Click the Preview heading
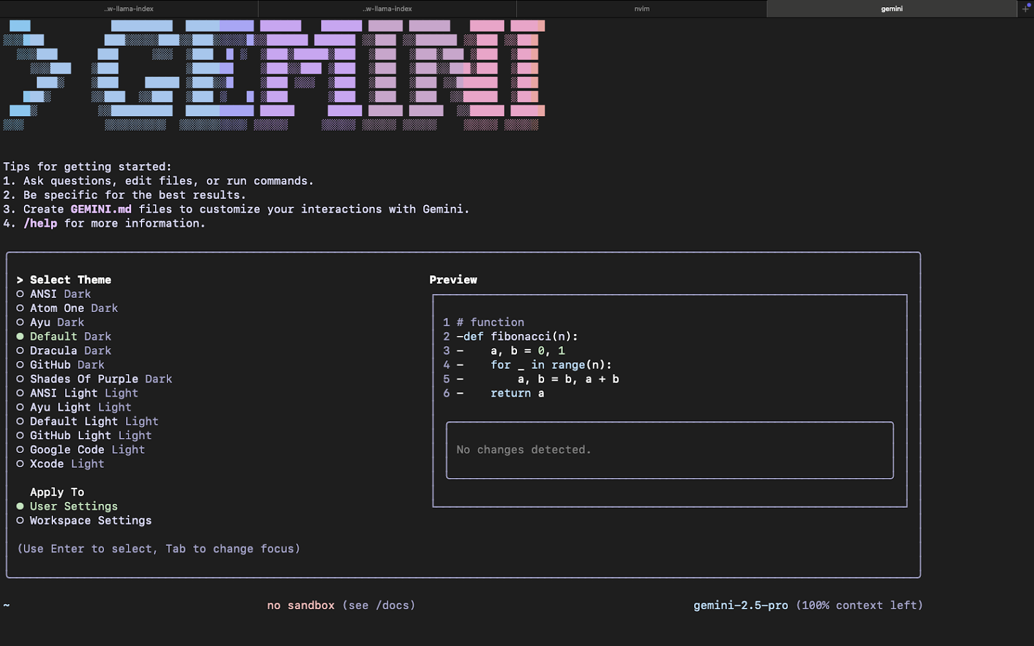This screenshot has width=1034, height=646. (x=453, y=280)
